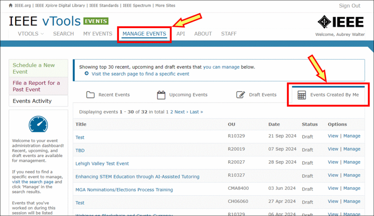Viewport: 374px width, 216px height.
Task: Click the OU column header
Action: (x=231, y=124)
